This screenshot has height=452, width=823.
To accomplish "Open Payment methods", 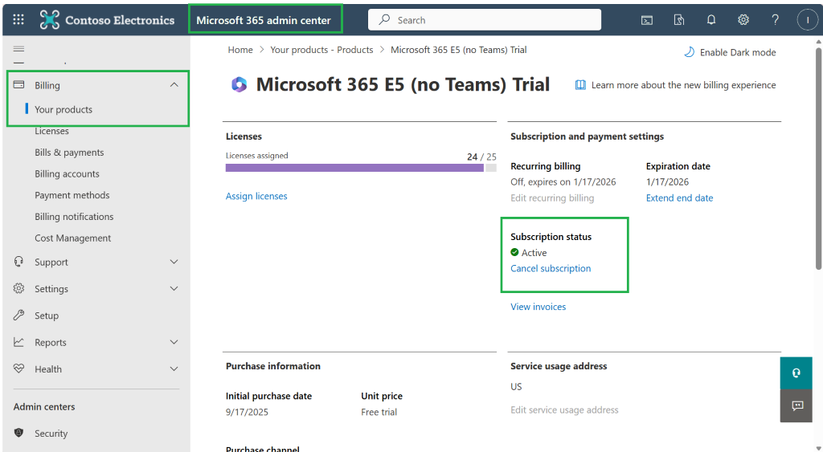I will coord(72,195).
